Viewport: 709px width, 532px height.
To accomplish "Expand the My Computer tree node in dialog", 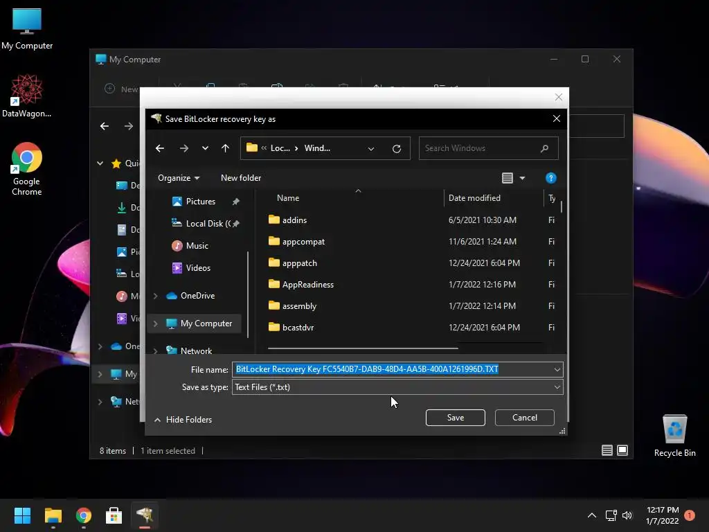I will coord(156,323).
